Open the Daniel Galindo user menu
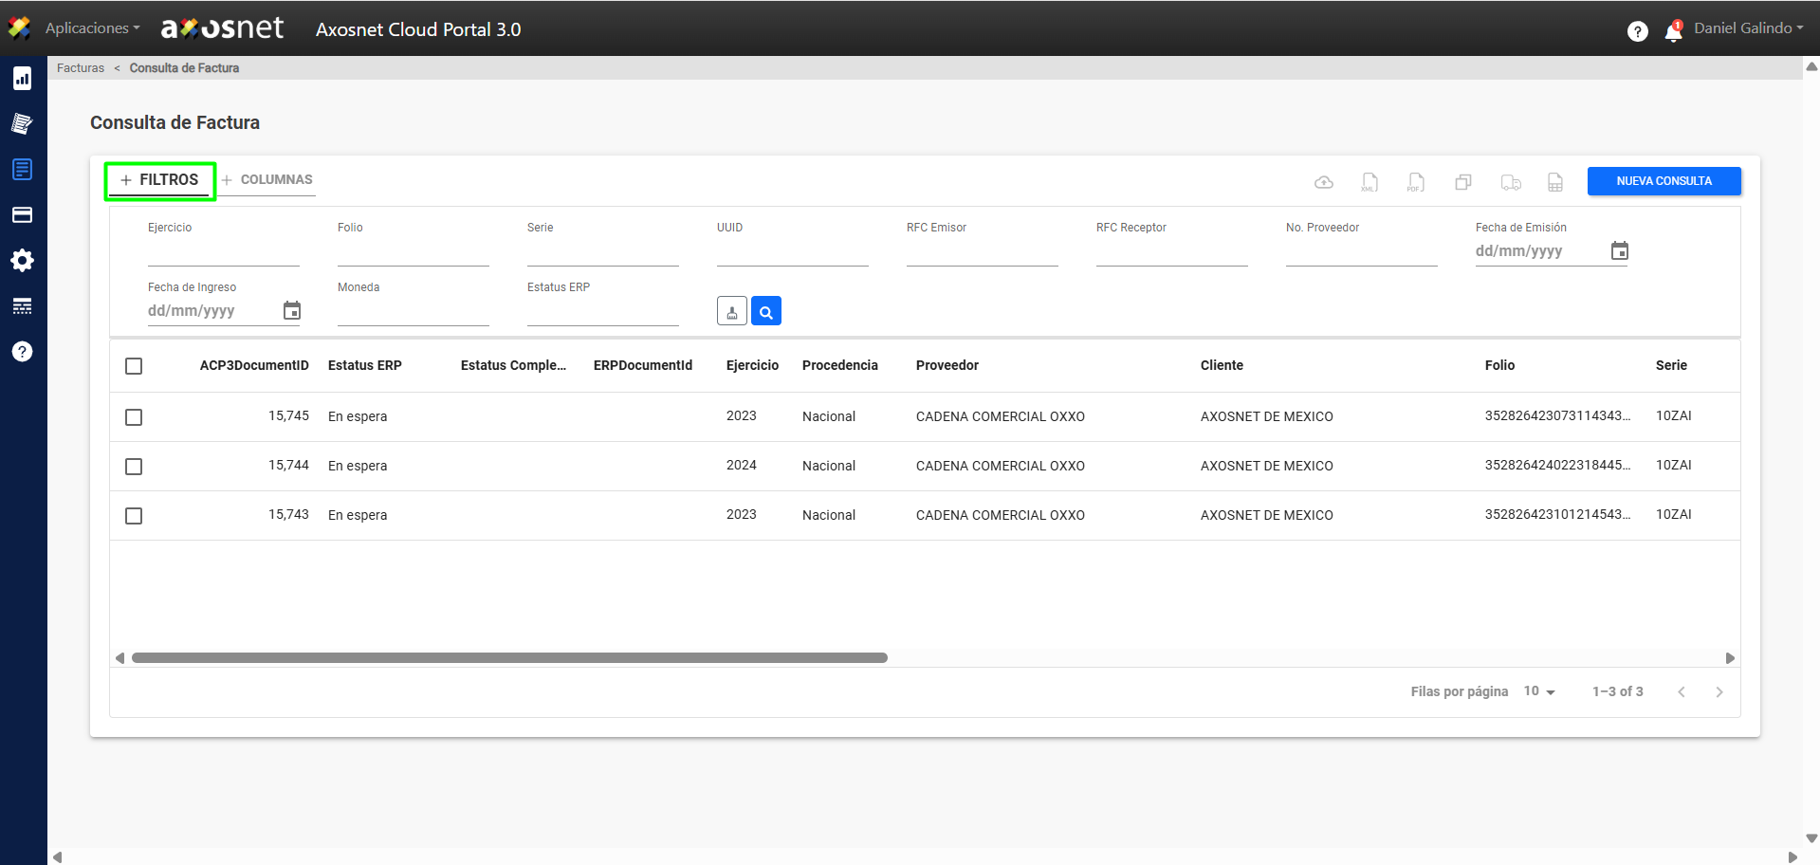The height and width of the screenshot is (865, 1820). click(x=1749, y=28)
